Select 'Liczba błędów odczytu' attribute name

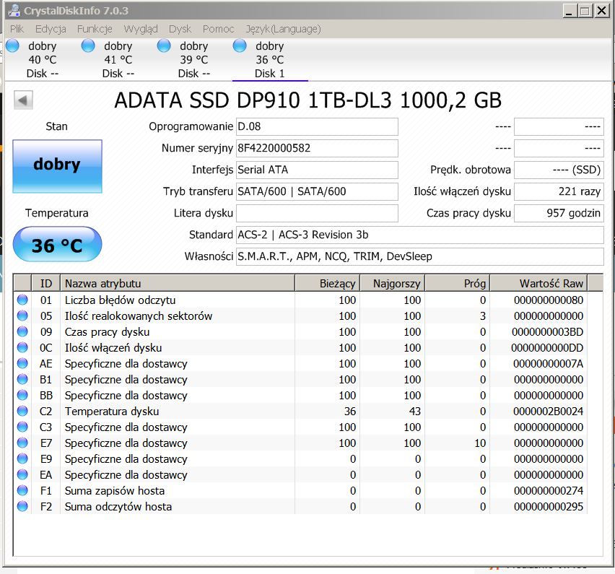[x=120, y=300]
